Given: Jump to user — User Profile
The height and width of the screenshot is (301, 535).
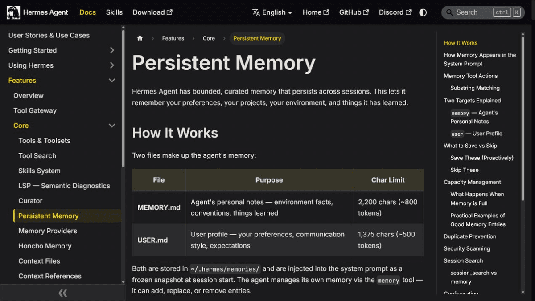Looking at the screenshot, I should click(x=476, y=134).
